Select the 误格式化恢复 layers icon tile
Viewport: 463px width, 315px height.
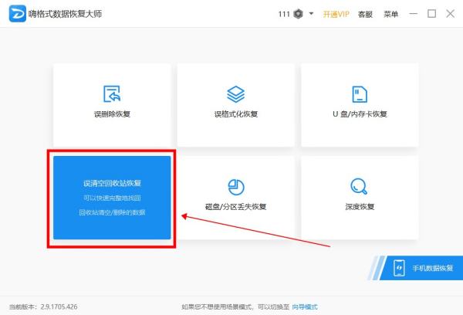(x=235, y=103)
